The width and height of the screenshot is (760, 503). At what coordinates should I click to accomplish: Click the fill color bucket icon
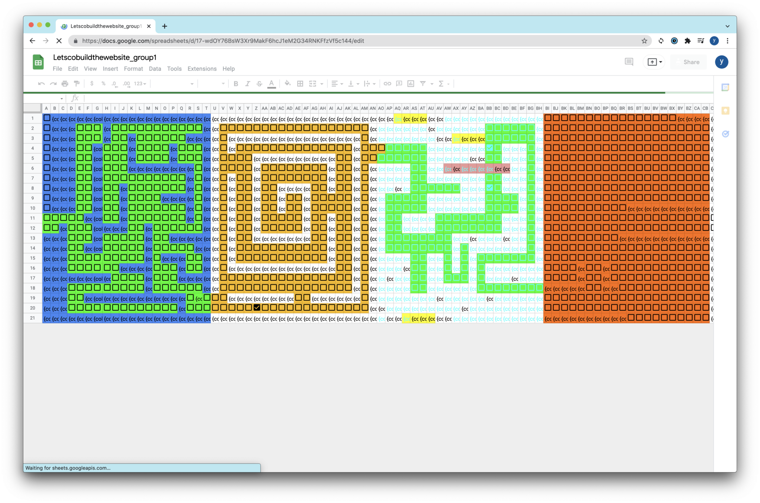tap(288, 84)
